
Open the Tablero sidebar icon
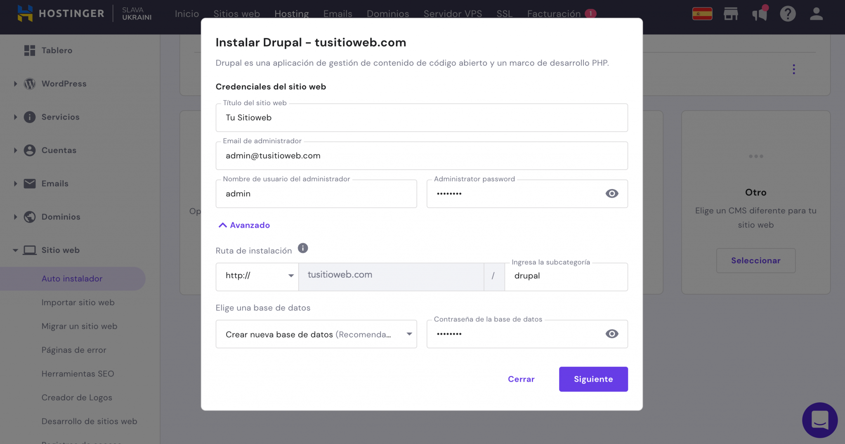pyautogui.click(x=29, y=50)
